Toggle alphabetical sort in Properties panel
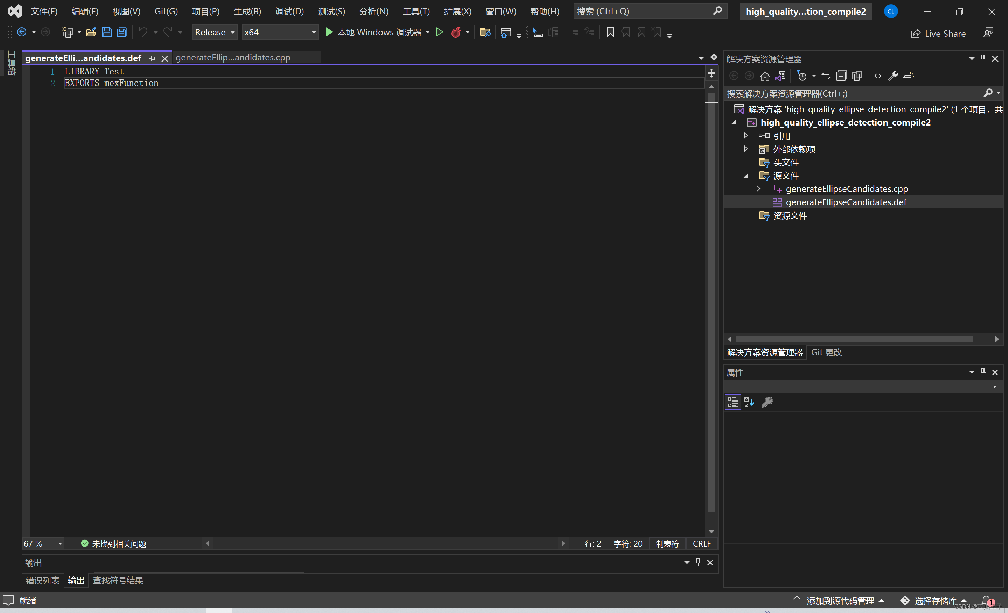The width and height of the screenshot is (1008, 613). coord(749,402)
